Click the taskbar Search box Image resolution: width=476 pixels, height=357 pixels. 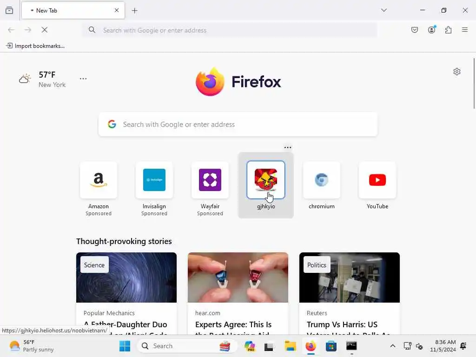pyautogui.click(x=187, y=346)
